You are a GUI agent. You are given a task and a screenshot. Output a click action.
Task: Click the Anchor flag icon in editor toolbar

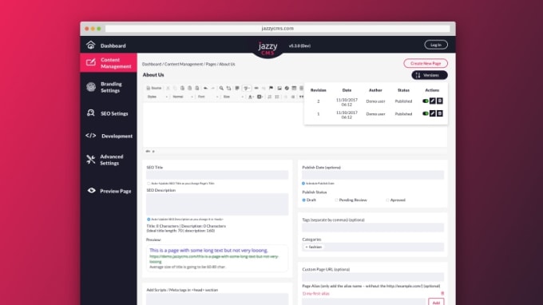click(x=271, y=89)
